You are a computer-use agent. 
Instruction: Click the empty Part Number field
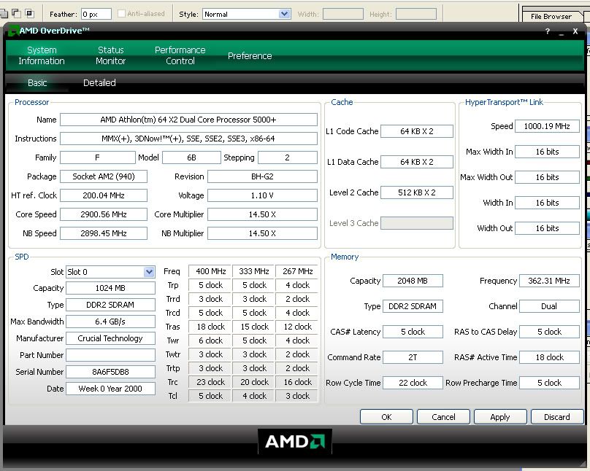110,355
